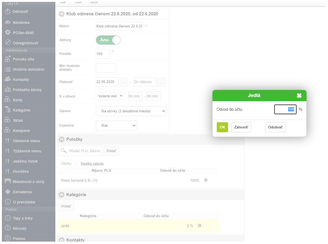Collapse the Položky section
Image resolution: width=328 pixels, height=244 pixels.
[62, 139]
